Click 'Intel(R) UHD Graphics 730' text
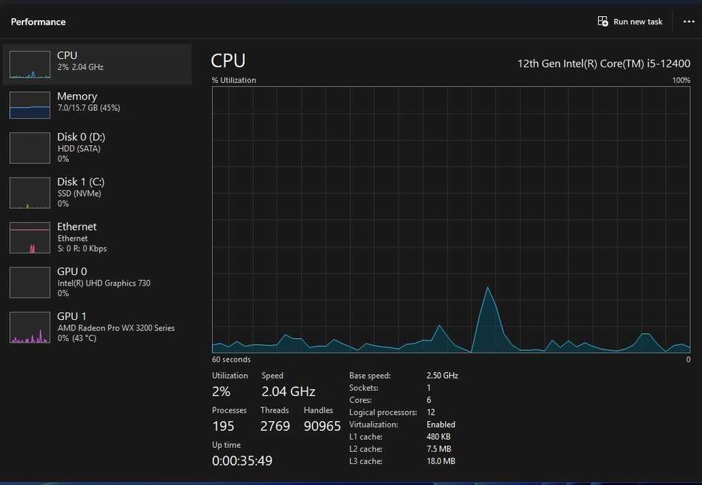 104,283
